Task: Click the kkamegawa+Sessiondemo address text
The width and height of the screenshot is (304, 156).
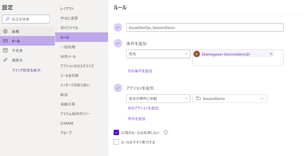Action: pyautogui.click(x=226, y=54)
